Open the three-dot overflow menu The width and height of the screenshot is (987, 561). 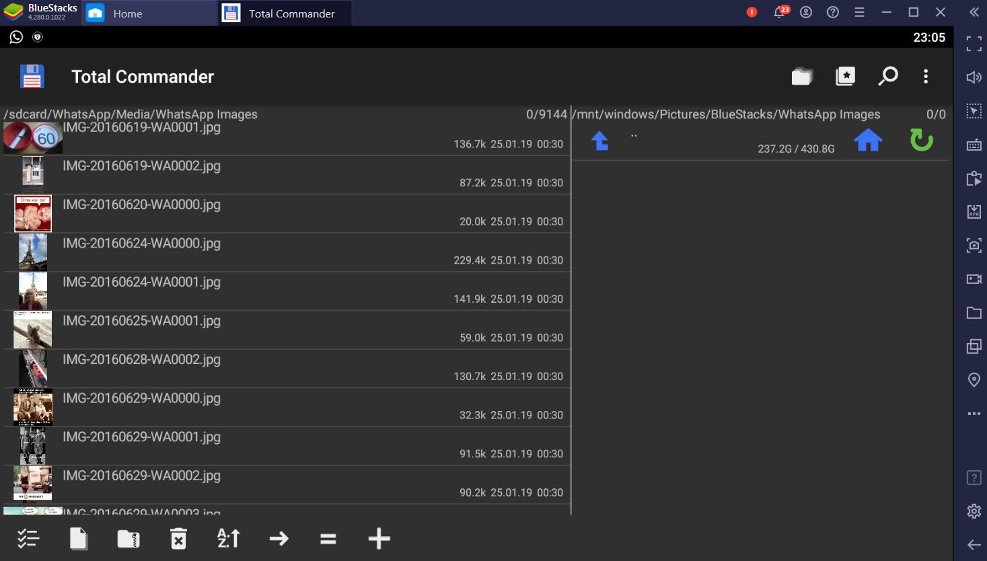tap(926, 77)
